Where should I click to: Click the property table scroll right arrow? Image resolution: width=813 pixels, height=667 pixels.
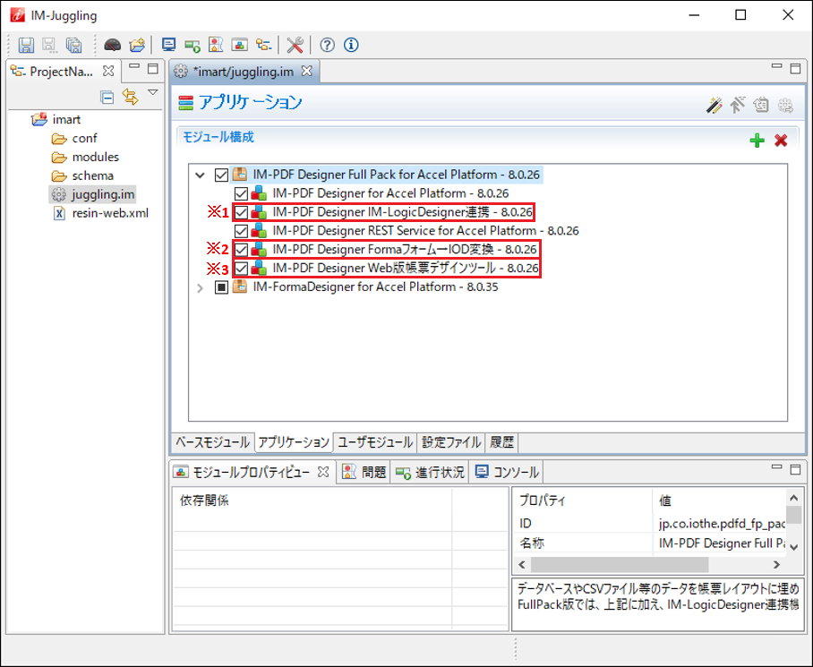776,564
